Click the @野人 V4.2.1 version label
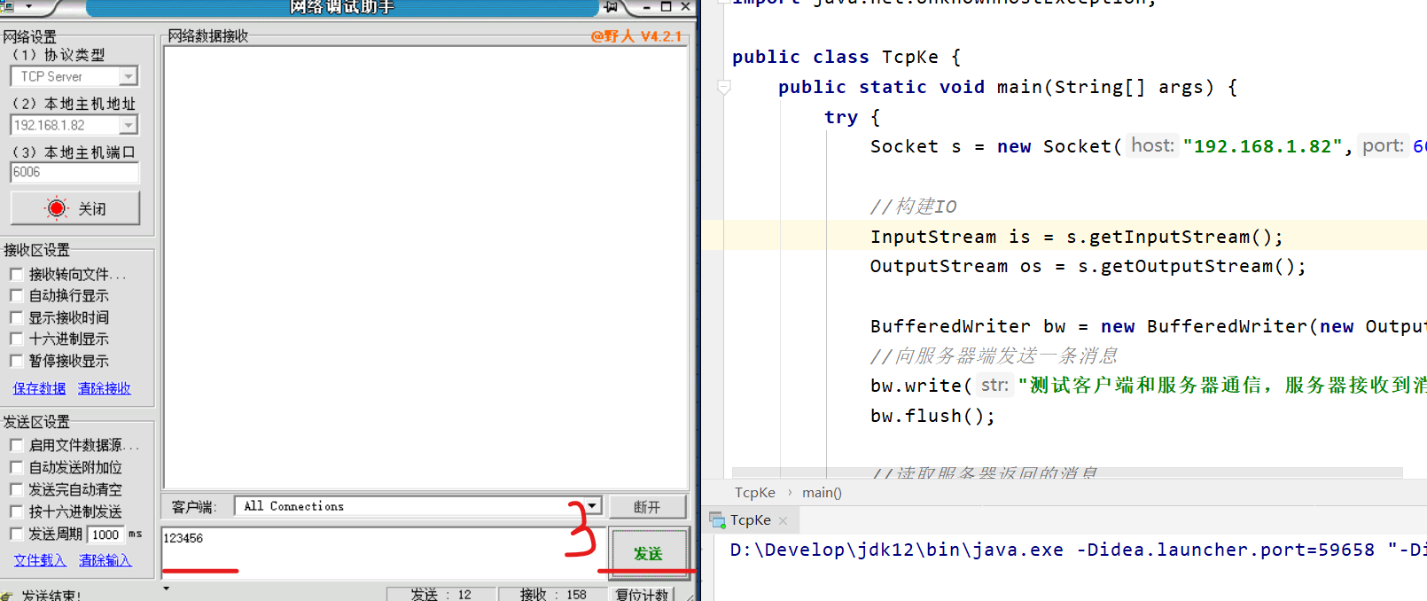 636,36
